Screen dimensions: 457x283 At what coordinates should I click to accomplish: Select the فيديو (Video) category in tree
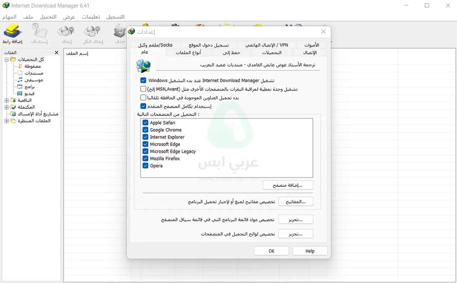point(30,93)
